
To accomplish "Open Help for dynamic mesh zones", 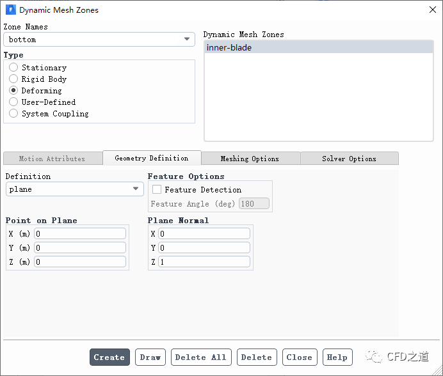I will [x=337, y=357].
